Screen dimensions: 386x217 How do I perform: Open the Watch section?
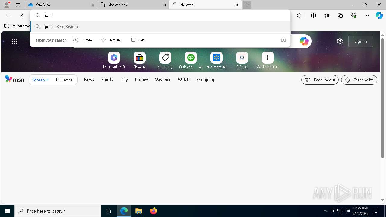(184, 80)
